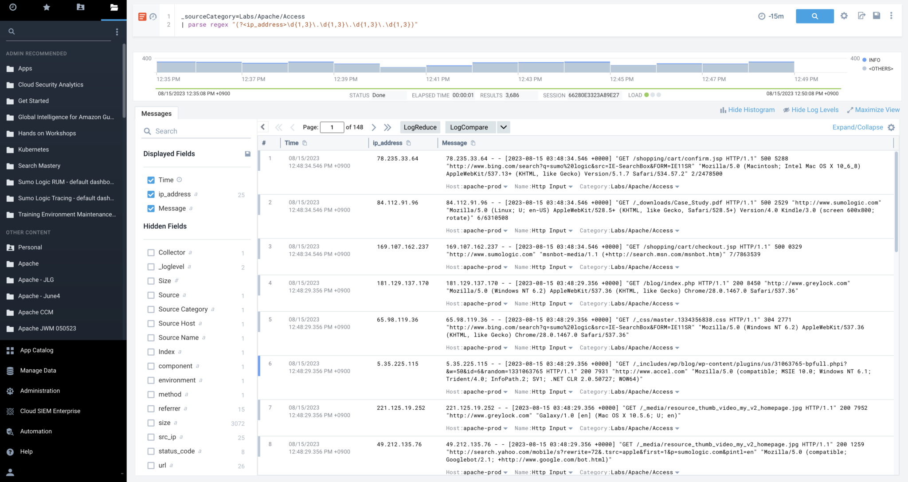This screenshot has width=908, height=482.
Task: Open search settings gear icon
Action: 844,16
